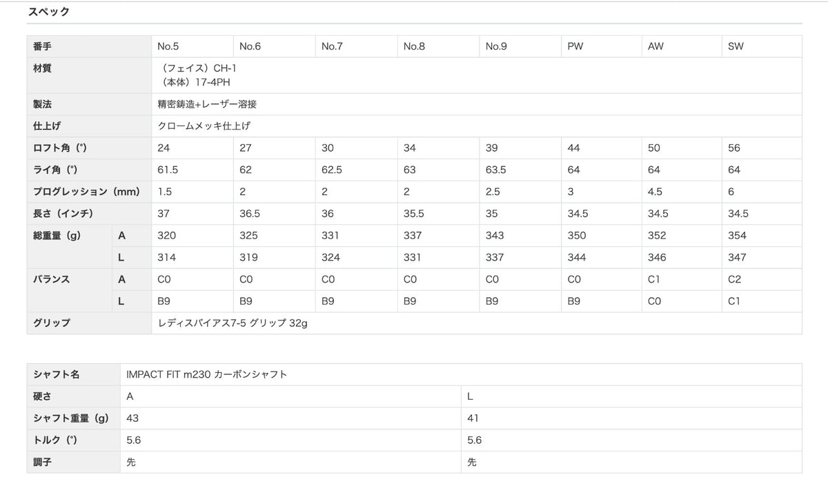The width and height of the screenshot is (828, 497).
Task: Click the レディスバイアス7-5 グリップ 32g text
Action: [x=232, y=323]
